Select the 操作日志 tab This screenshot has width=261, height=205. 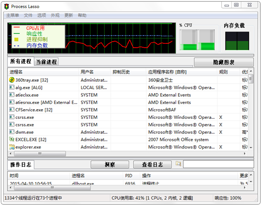point(20,165)
